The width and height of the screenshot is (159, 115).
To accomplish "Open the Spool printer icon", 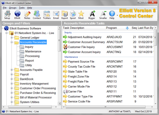I will (73, 15).
